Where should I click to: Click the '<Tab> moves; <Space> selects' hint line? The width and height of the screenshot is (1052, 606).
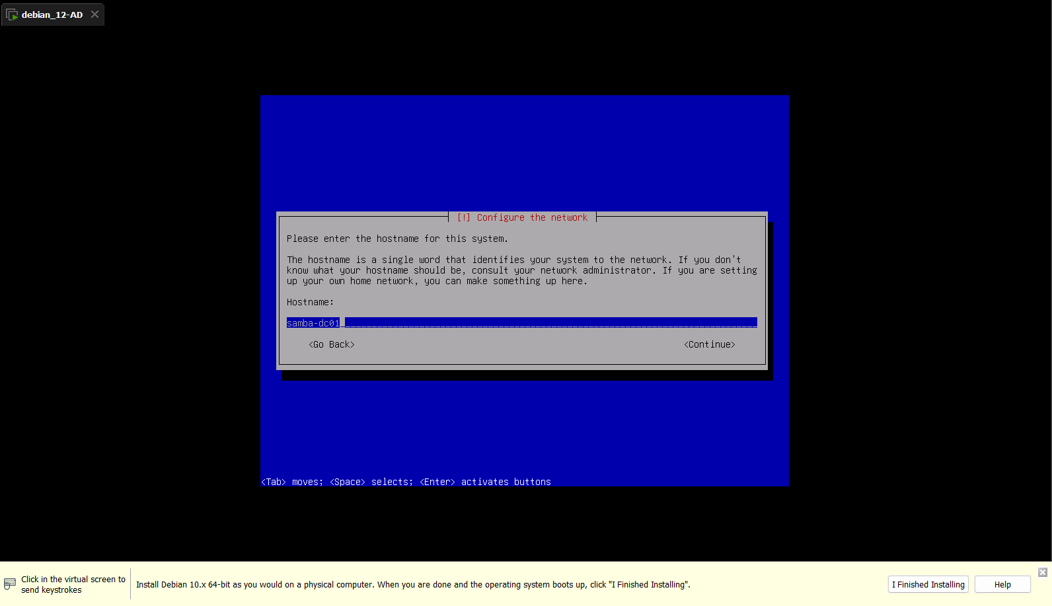tap(406, 482)
